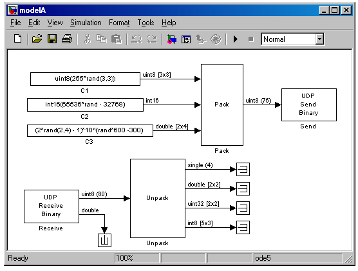Select the Pack block
The image size is (358, 271).
(x=222, y=105)
